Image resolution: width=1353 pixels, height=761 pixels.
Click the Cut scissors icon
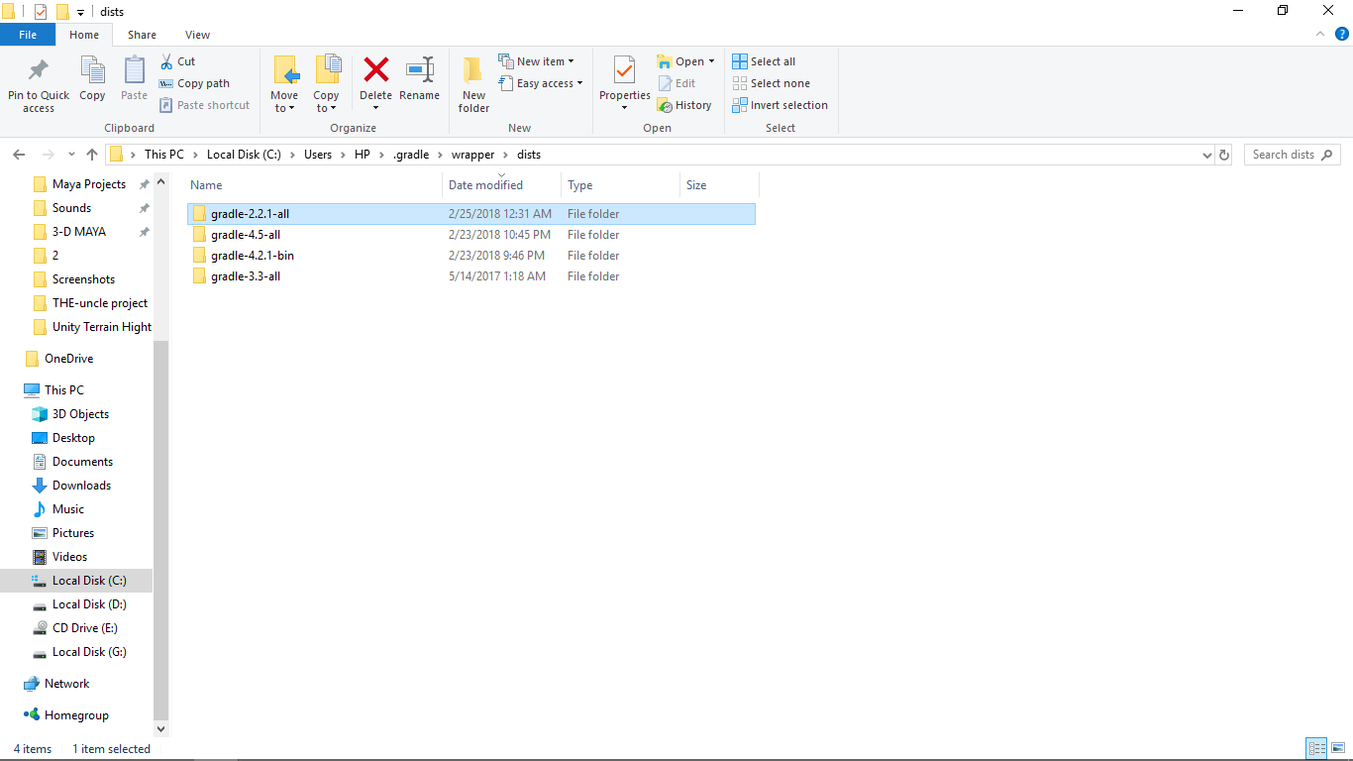click(x=166, y=61)
